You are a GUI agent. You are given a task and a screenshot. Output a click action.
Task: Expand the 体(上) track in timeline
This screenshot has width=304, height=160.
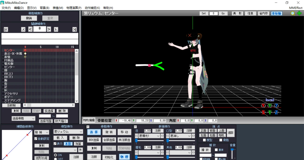3,74
